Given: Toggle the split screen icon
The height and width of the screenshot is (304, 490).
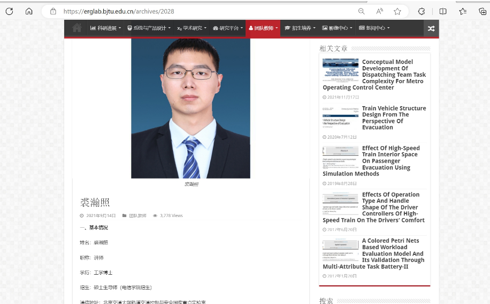Looking at the screenshot, I should [x=443, y=11].
